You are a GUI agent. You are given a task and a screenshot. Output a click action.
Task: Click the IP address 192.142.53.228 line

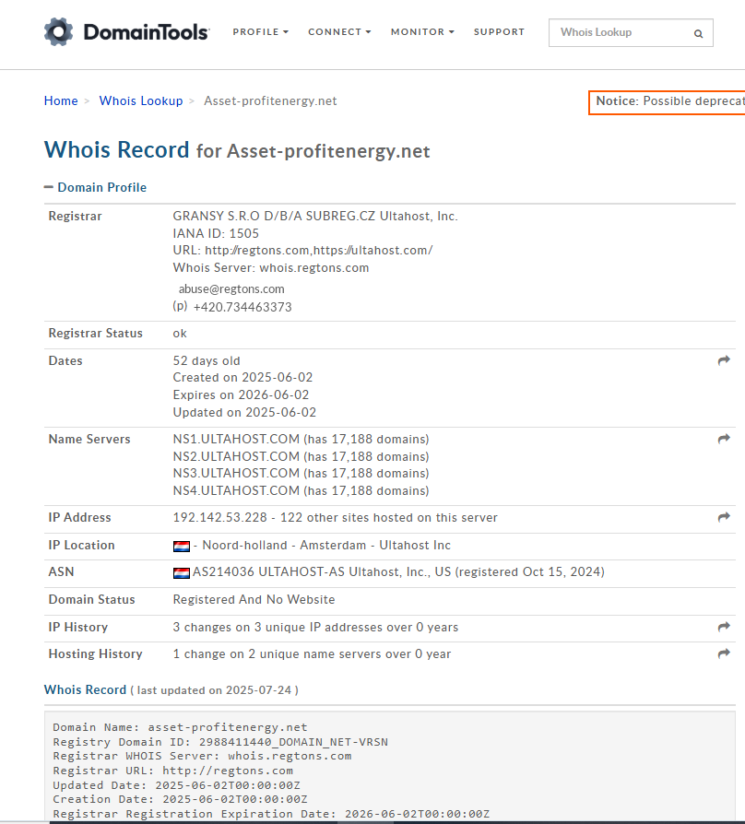335,518
